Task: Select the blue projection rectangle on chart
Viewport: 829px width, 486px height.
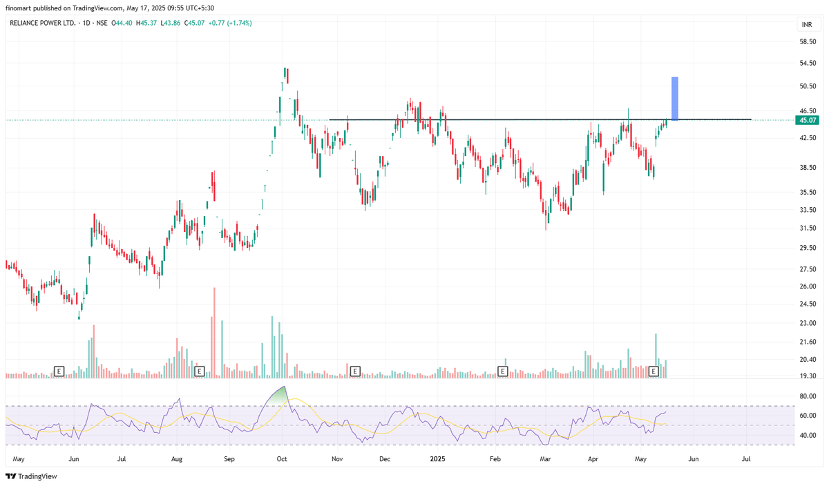Action: click(x=675, y=99)
